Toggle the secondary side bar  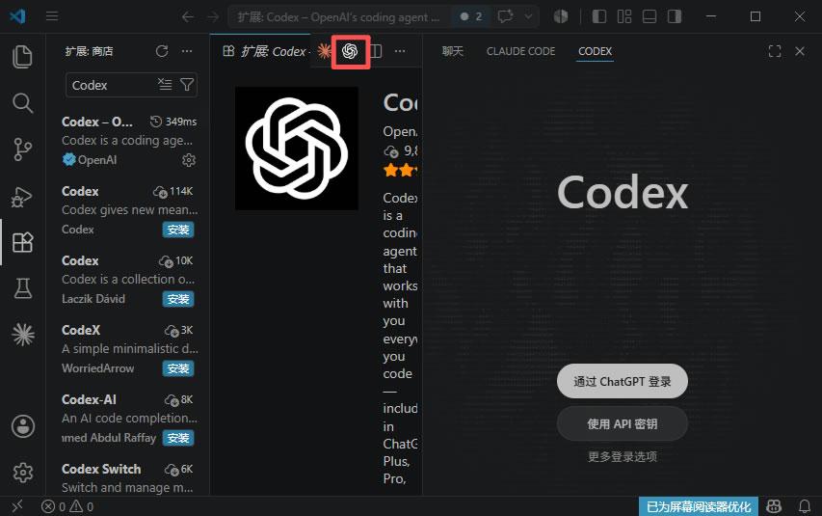[675, 16]
